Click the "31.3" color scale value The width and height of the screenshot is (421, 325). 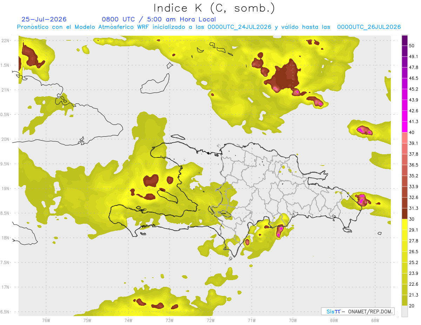pos(414,208)
